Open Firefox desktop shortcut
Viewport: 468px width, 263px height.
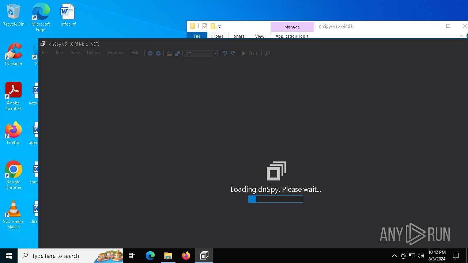coord(14,133)
